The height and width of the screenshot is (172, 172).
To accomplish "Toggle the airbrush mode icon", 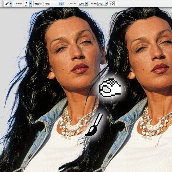I will [x=112, y=4].
